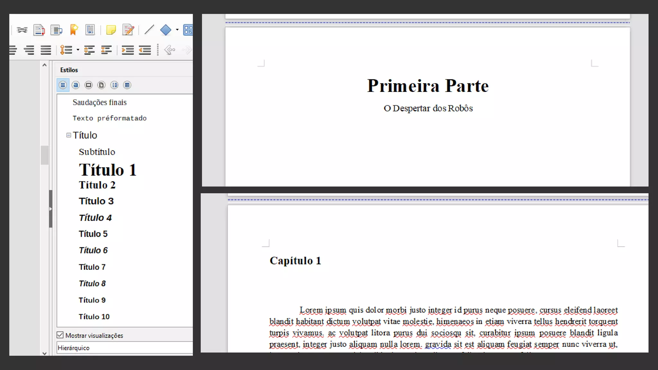The width and height of the screenshot is (658, 370).
Task: Switch to page styles button
Action: coord(102,85)
